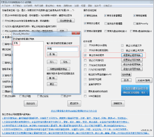
Task: Uncheck 禁止打开的程序 checkbox
Action: click(x=85, y=55)
